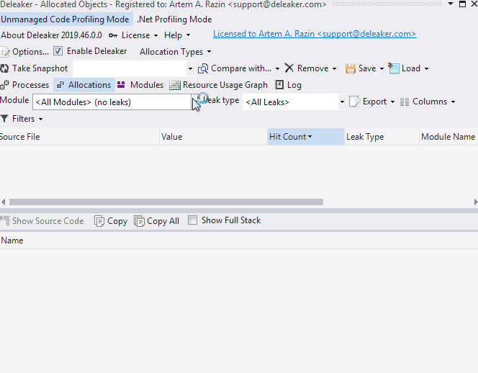Click the Remove X icon
The height and width of the screenshot is (373, 478).
coord(289,68)
